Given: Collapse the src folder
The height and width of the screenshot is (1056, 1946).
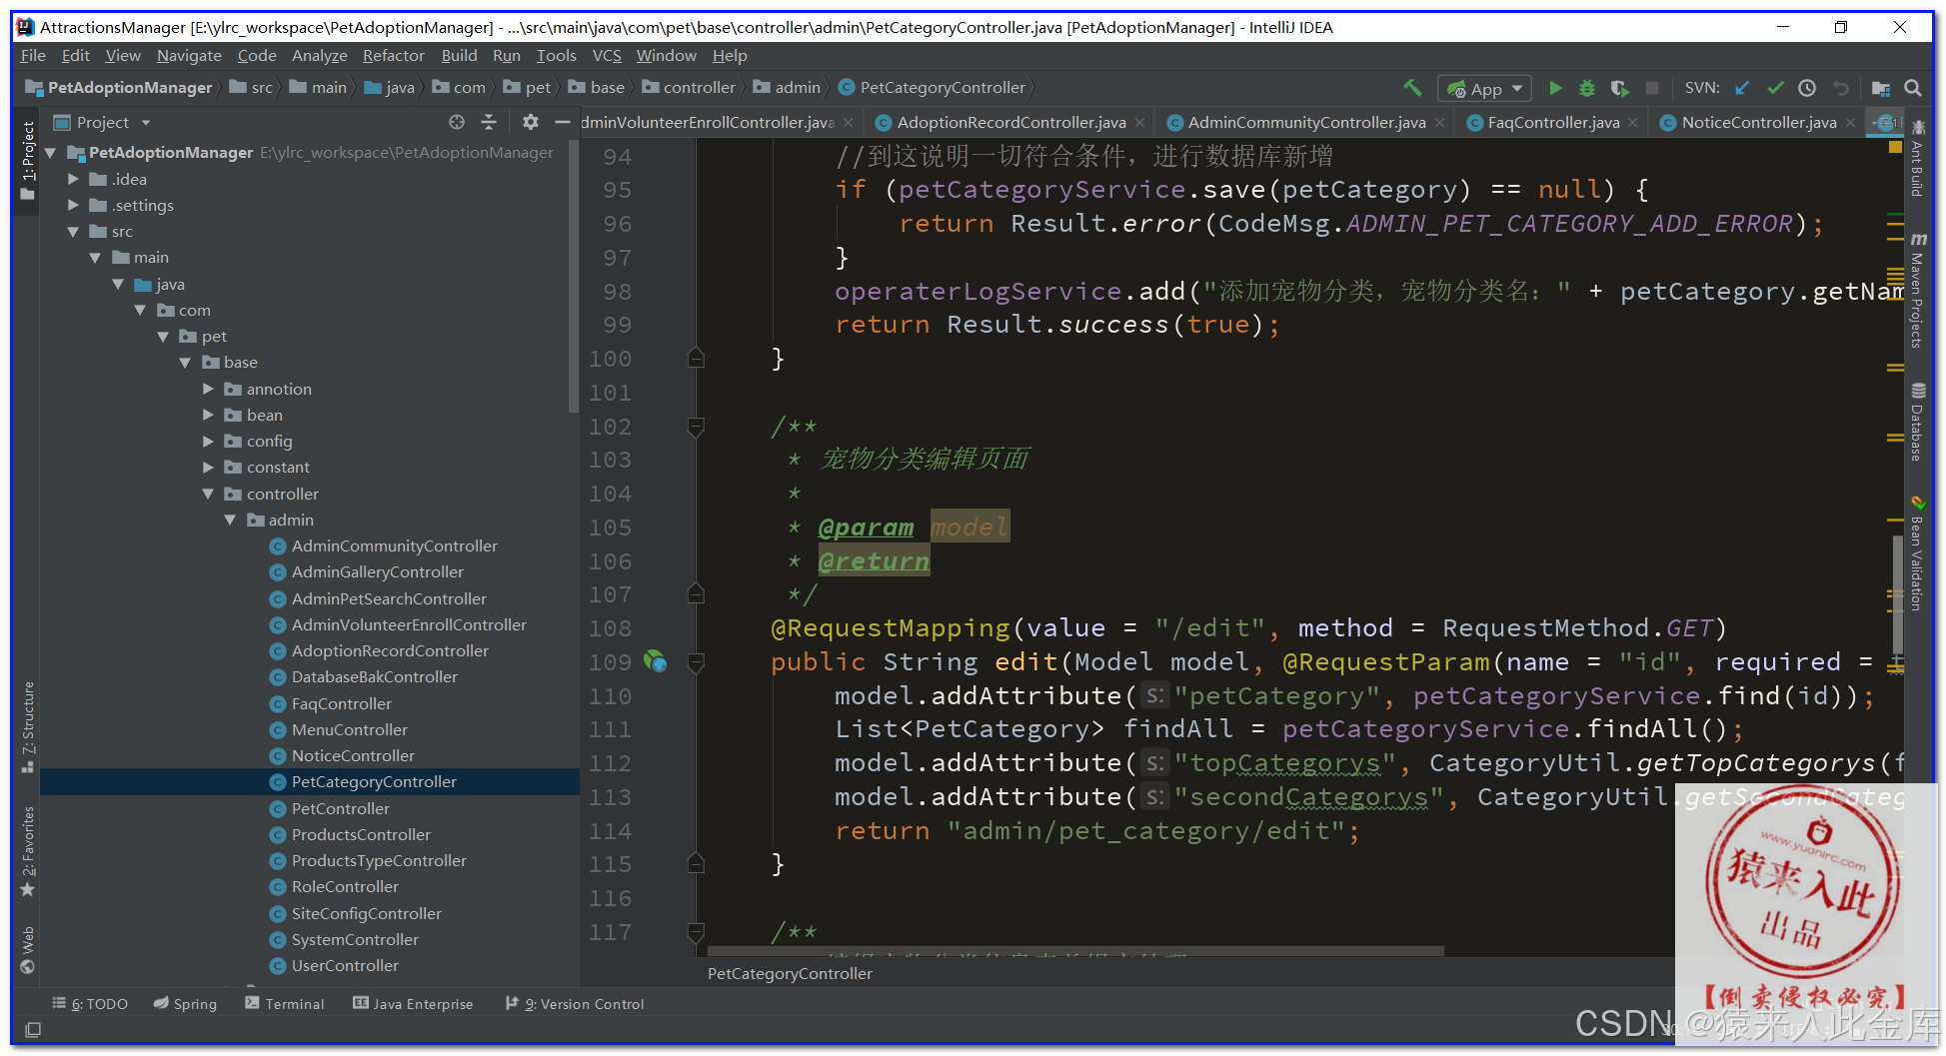Looking at the screenshot, I should [73, 232].
